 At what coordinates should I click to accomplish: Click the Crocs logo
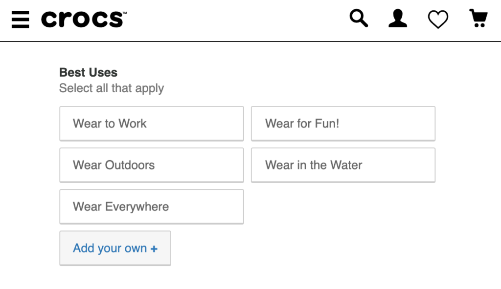tap(84, 20)
